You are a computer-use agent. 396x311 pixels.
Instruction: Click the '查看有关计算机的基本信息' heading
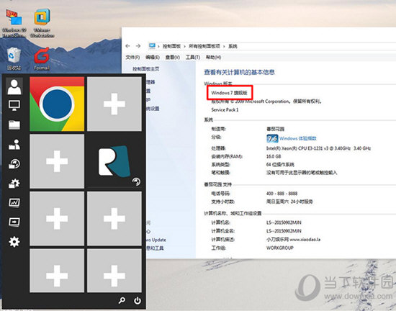click(239, 73)
